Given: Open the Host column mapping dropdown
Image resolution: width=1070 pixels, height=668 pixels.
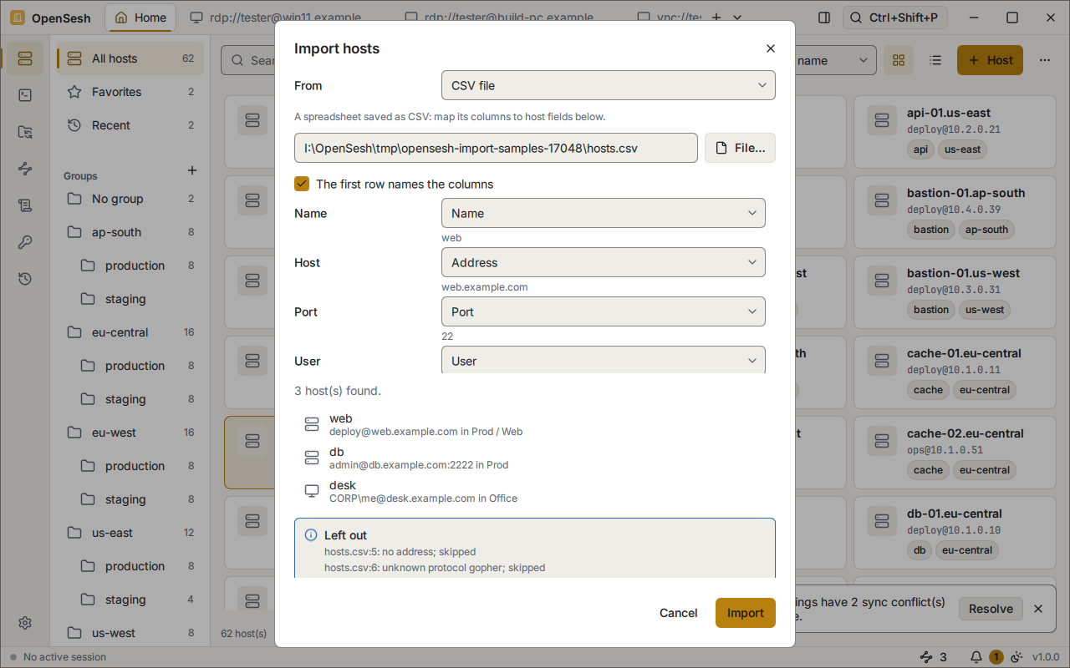Looking at the screenshot, I should [x=604, y=262].
